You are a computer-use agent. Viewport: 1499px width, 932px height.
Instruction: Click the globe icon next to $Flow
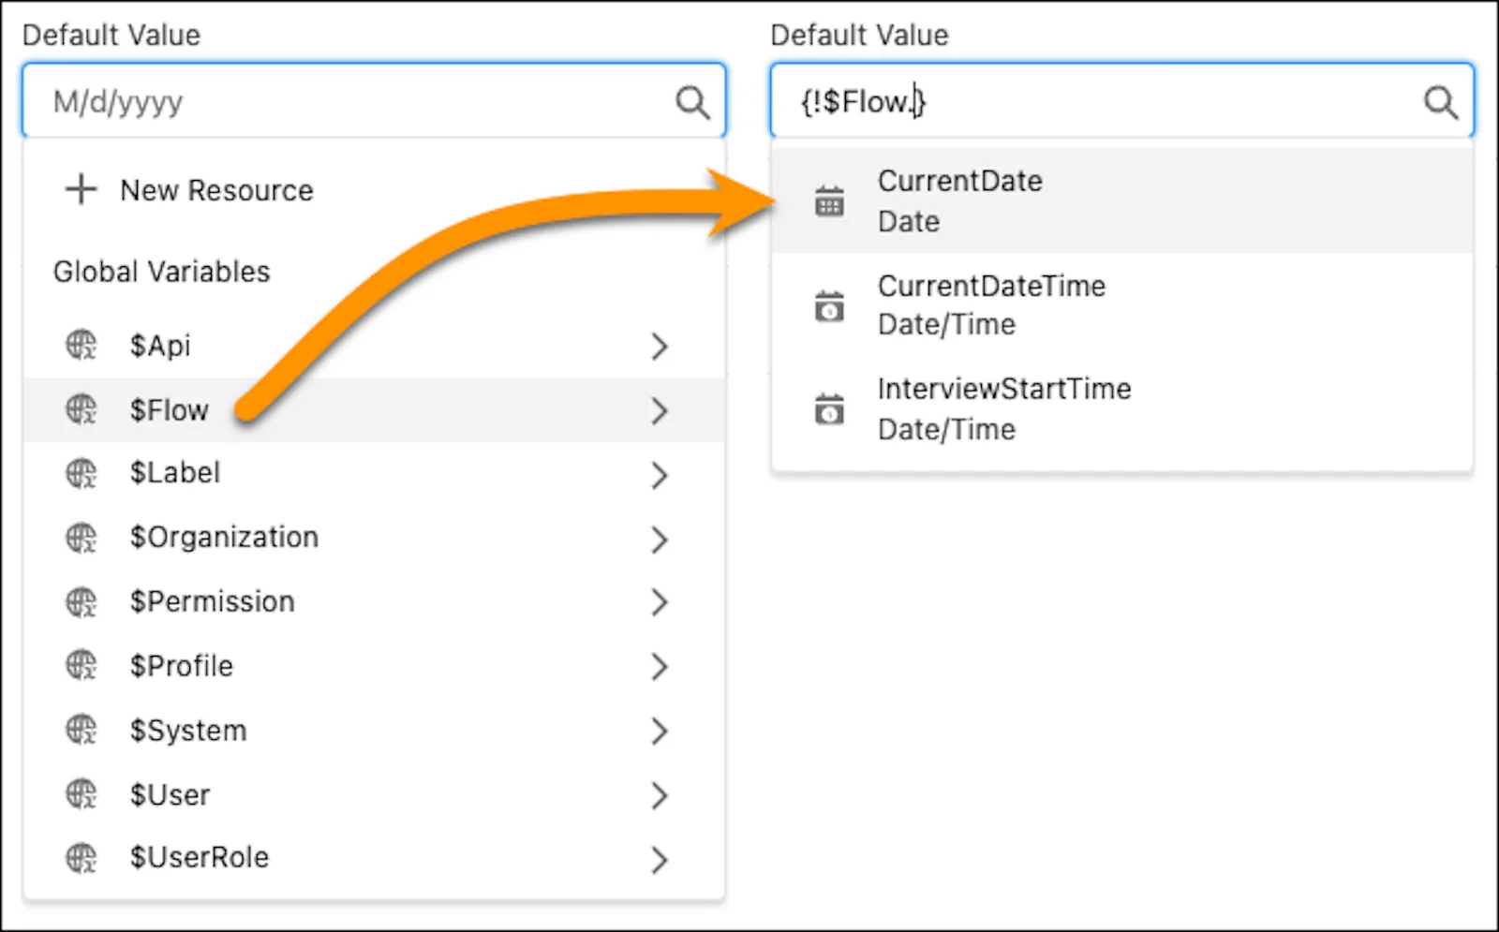coord(81,410)
